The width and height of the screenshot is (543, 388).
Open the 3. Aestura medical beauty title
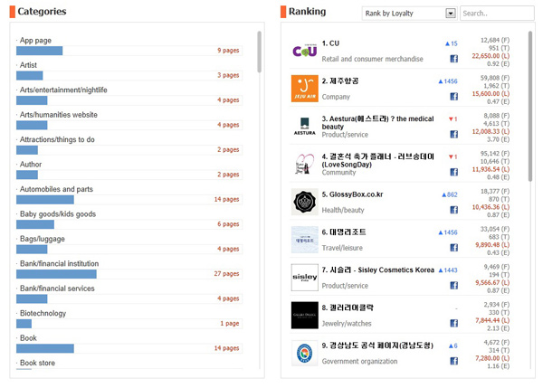pos(377,123)
